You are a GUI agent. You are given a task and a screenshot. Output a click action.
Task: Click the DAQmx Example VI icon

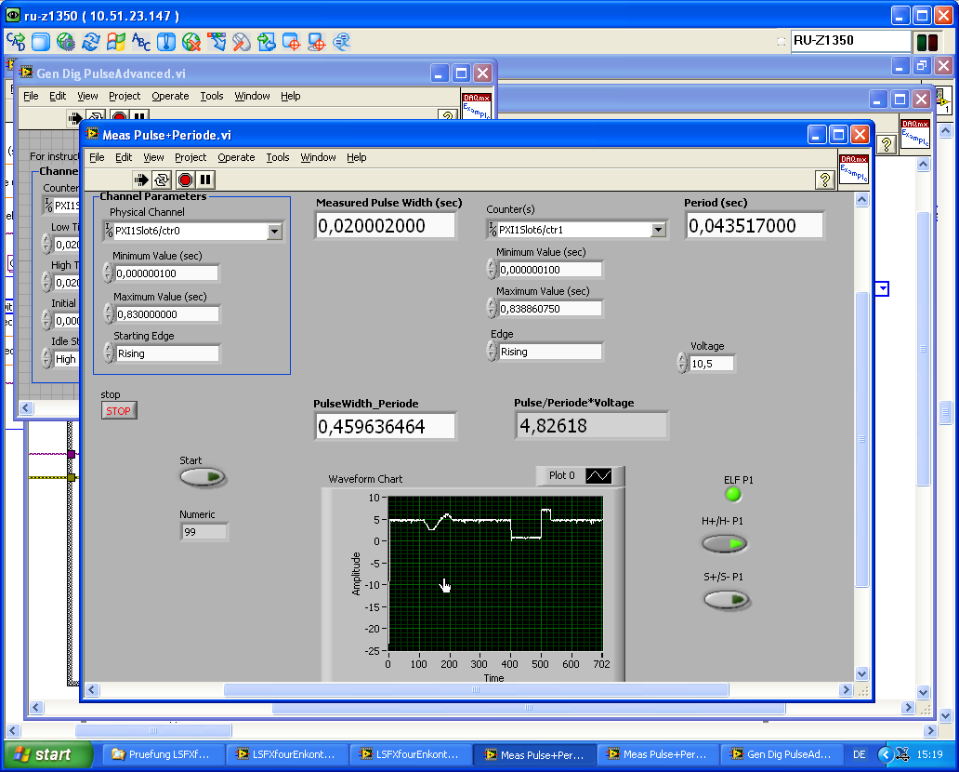853,168
